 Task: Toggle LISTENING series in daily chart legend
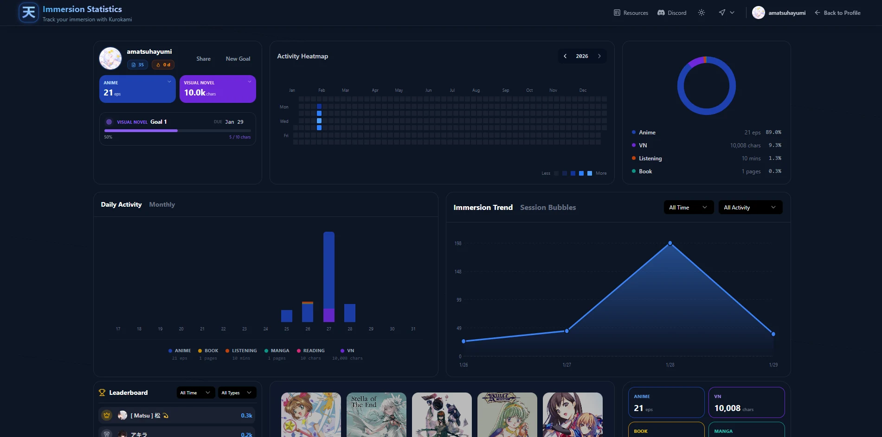(241, 351)
